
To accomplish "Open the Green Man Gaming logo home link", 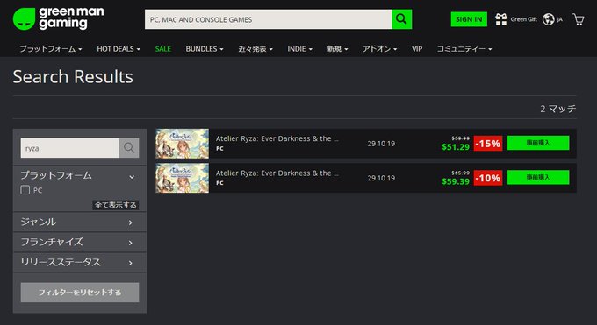I will (58, 18).
